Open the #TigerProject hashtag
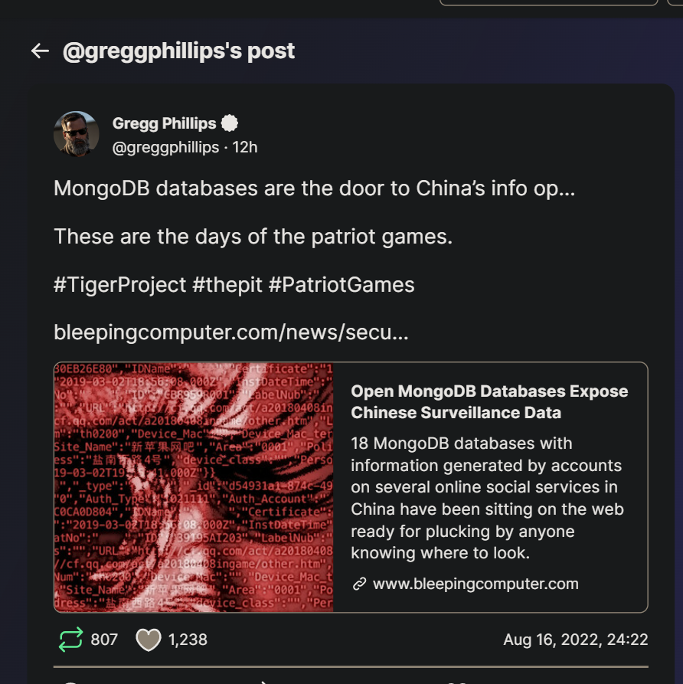Image resolution: width=683 pixels, height=684 pixels. coord(120,285)
